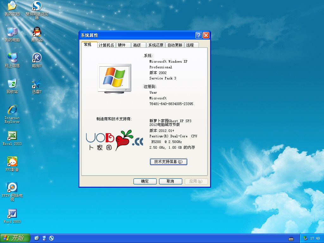
Task: Launch Internet Explorer from the desktop
Action: (x=12, y=110)
